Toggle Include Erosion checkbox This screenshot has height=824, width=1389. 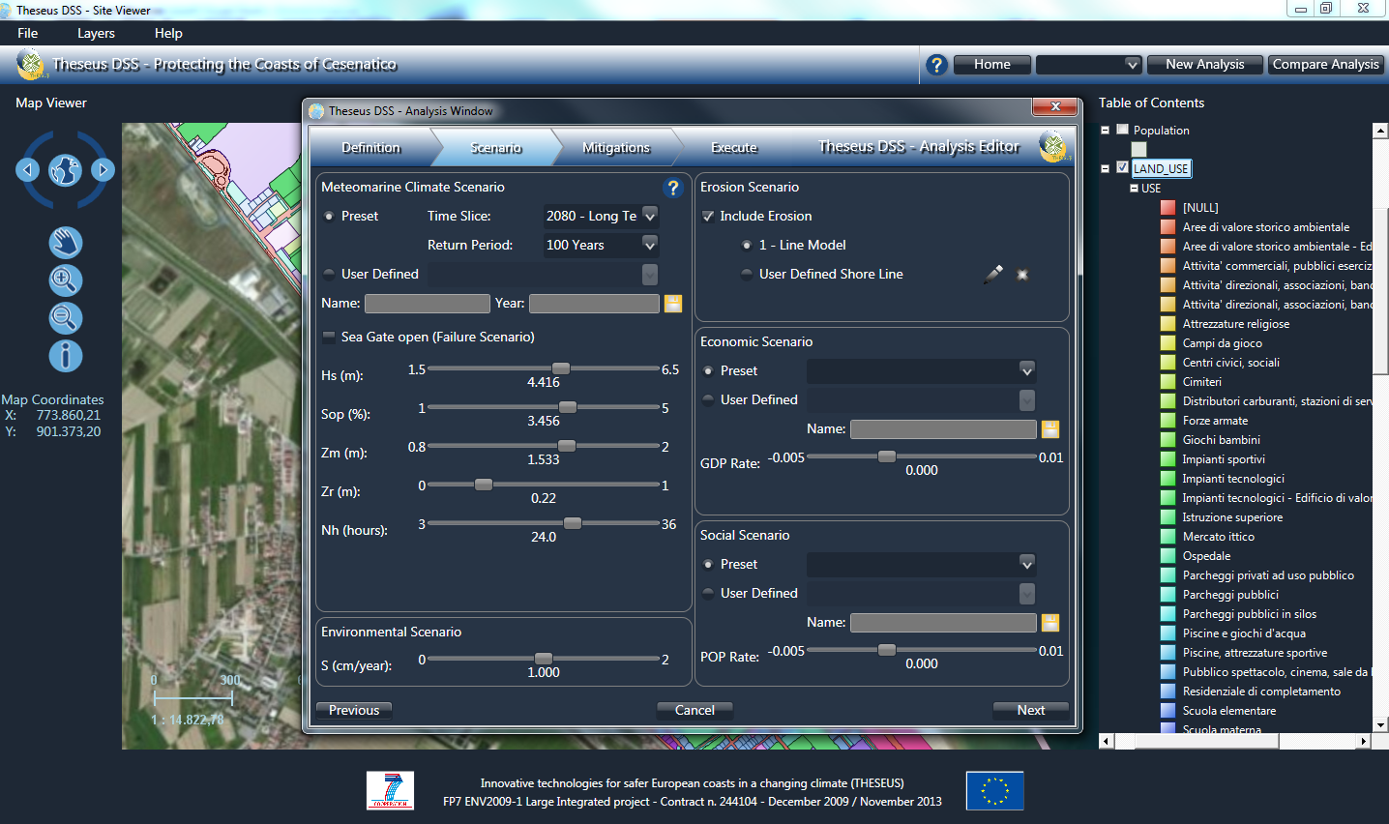708,217
